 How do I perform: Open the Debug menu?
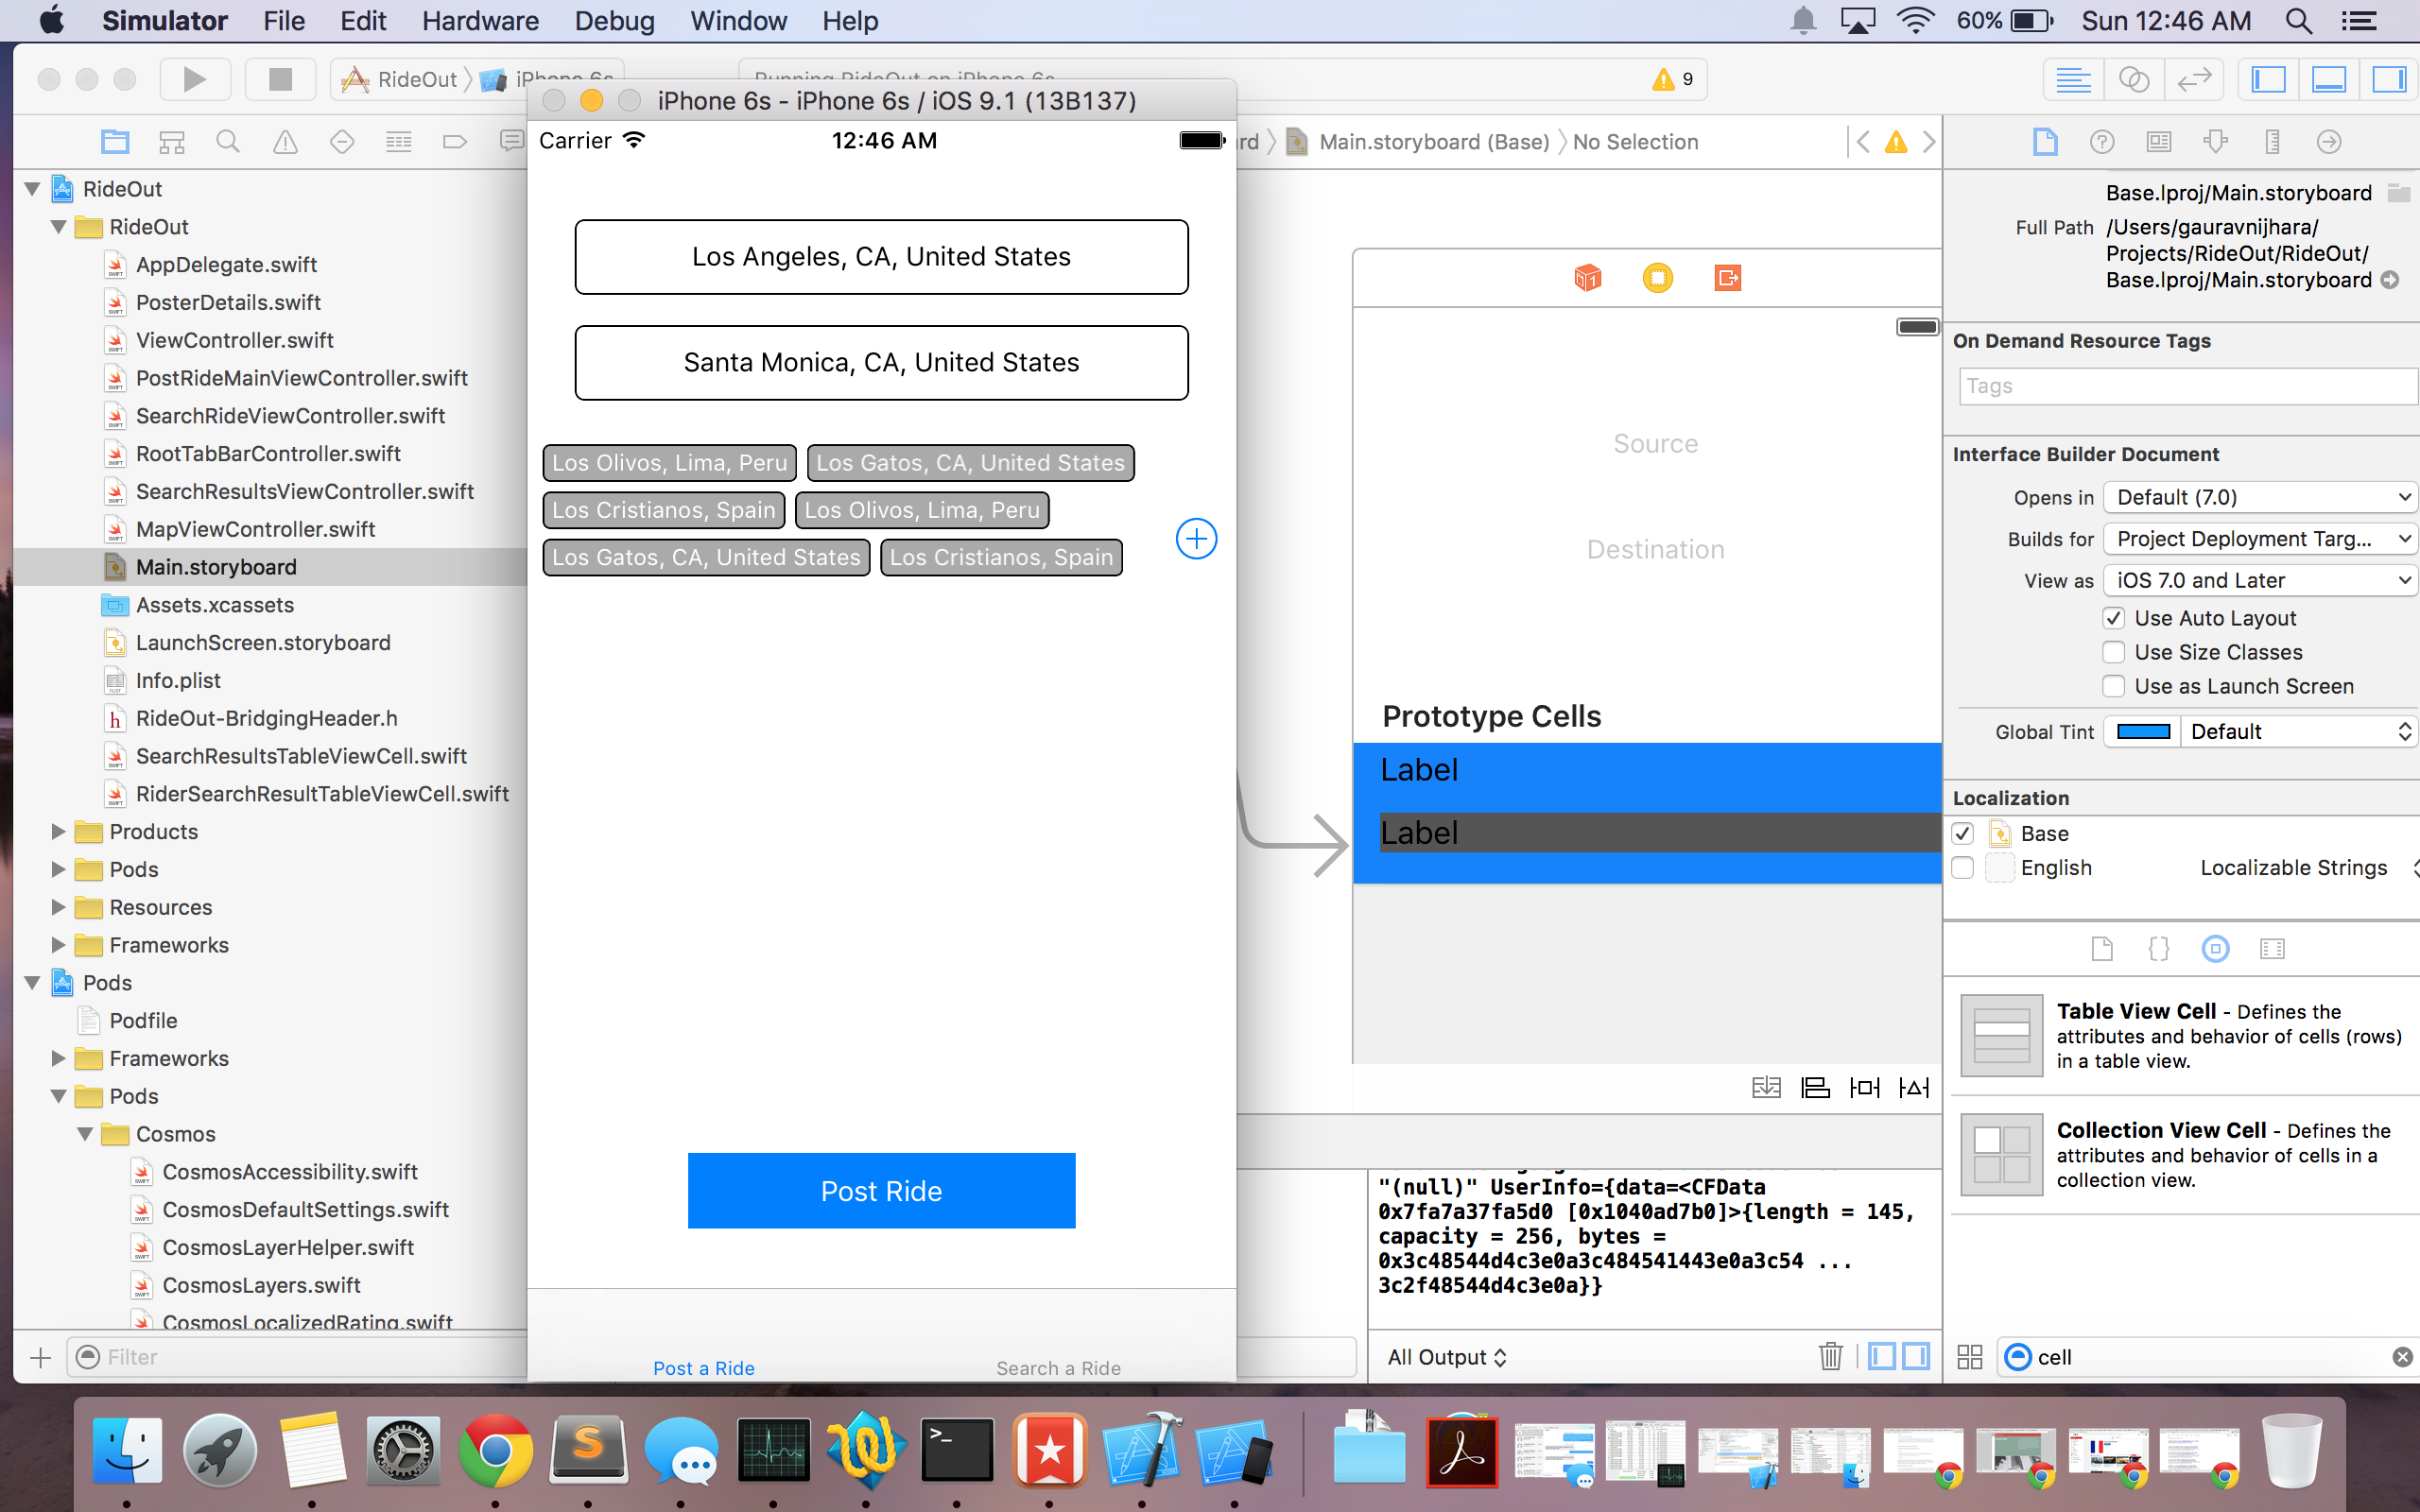tap(613, 20)
